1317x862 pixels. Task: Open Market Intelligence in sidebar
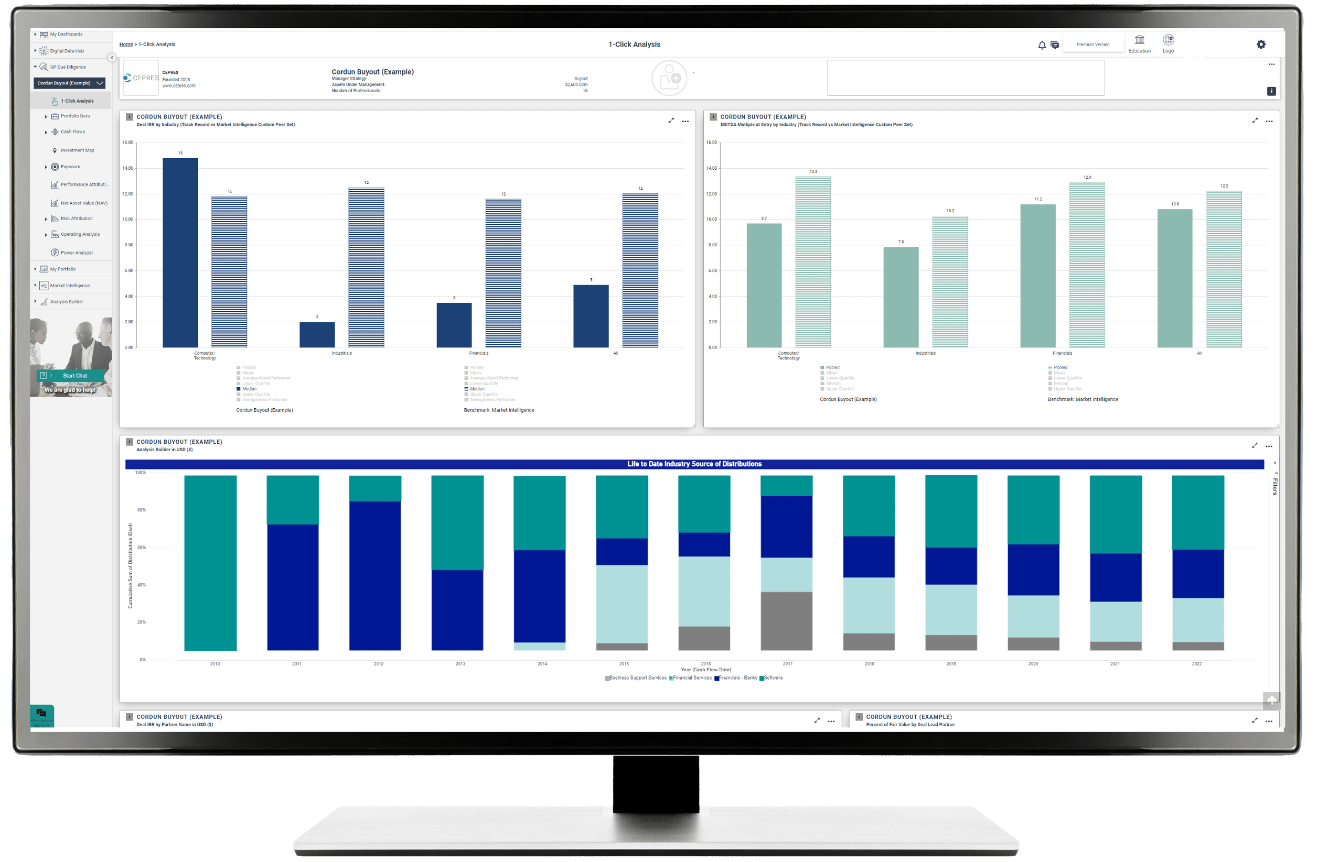[x=71, y=285]
